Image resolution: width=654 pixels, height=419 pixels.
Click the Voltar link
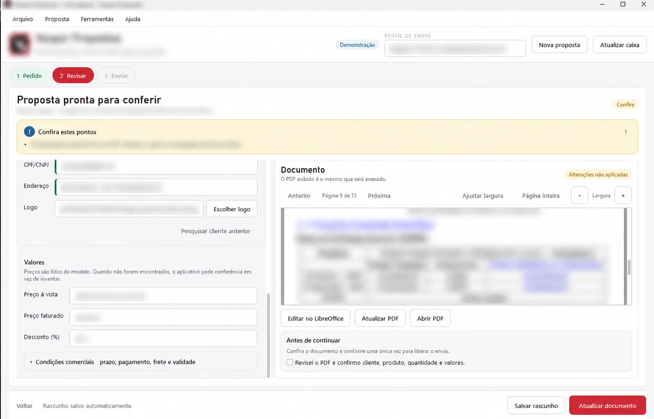[x=25, y=406]
